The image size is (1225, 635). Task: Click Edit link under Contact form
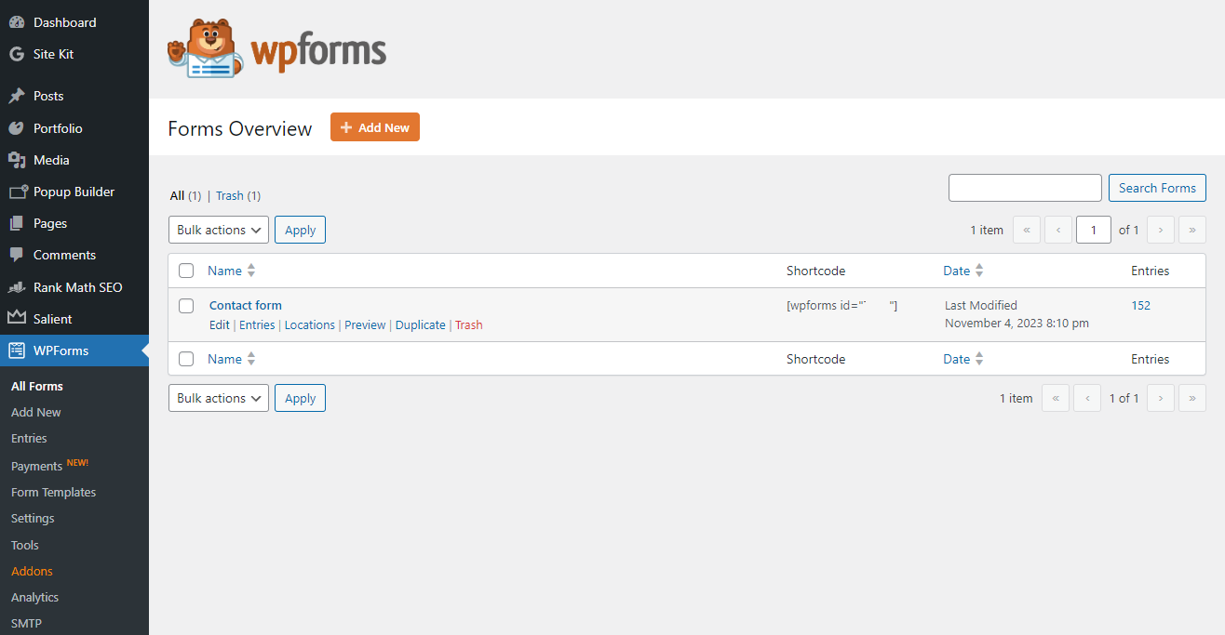(220, 324)
